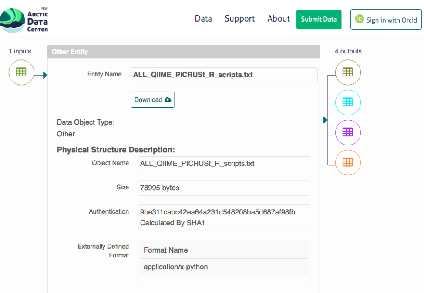Open the Support menu
The width and height of the screenshot is (424, 293).
click(239, 19)
